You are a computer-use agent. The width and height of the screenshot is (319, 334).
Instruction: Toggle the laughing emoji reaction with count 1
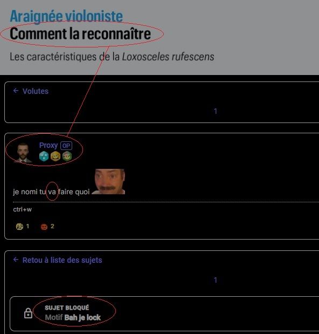(x=22, y=226)
